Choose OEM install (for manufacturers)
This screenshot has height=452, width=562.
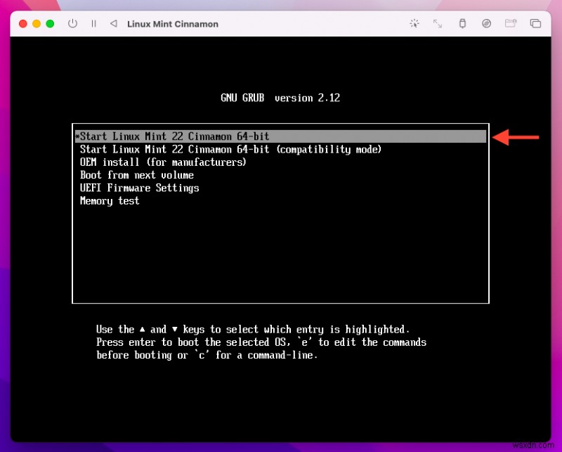pos(163,162)
